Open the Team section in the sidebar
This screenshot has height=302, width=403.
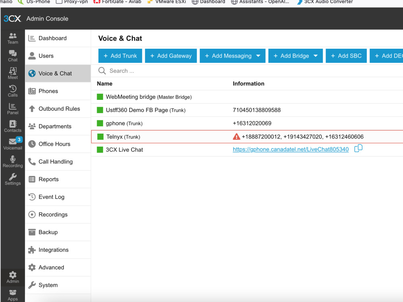tap(12, 39)
